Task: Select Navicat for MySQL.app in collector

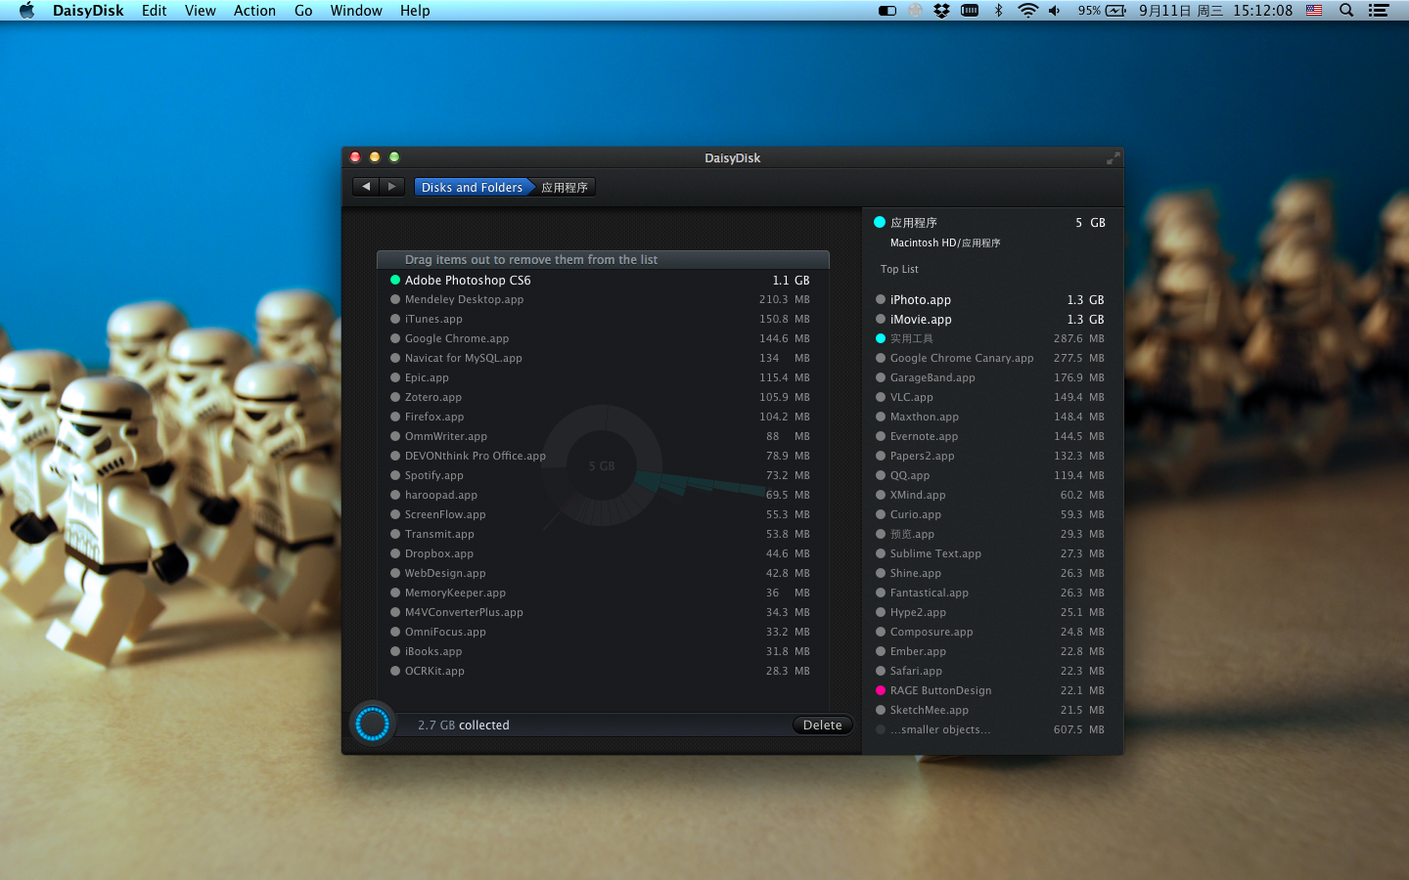Action: (x=603, y=358)
